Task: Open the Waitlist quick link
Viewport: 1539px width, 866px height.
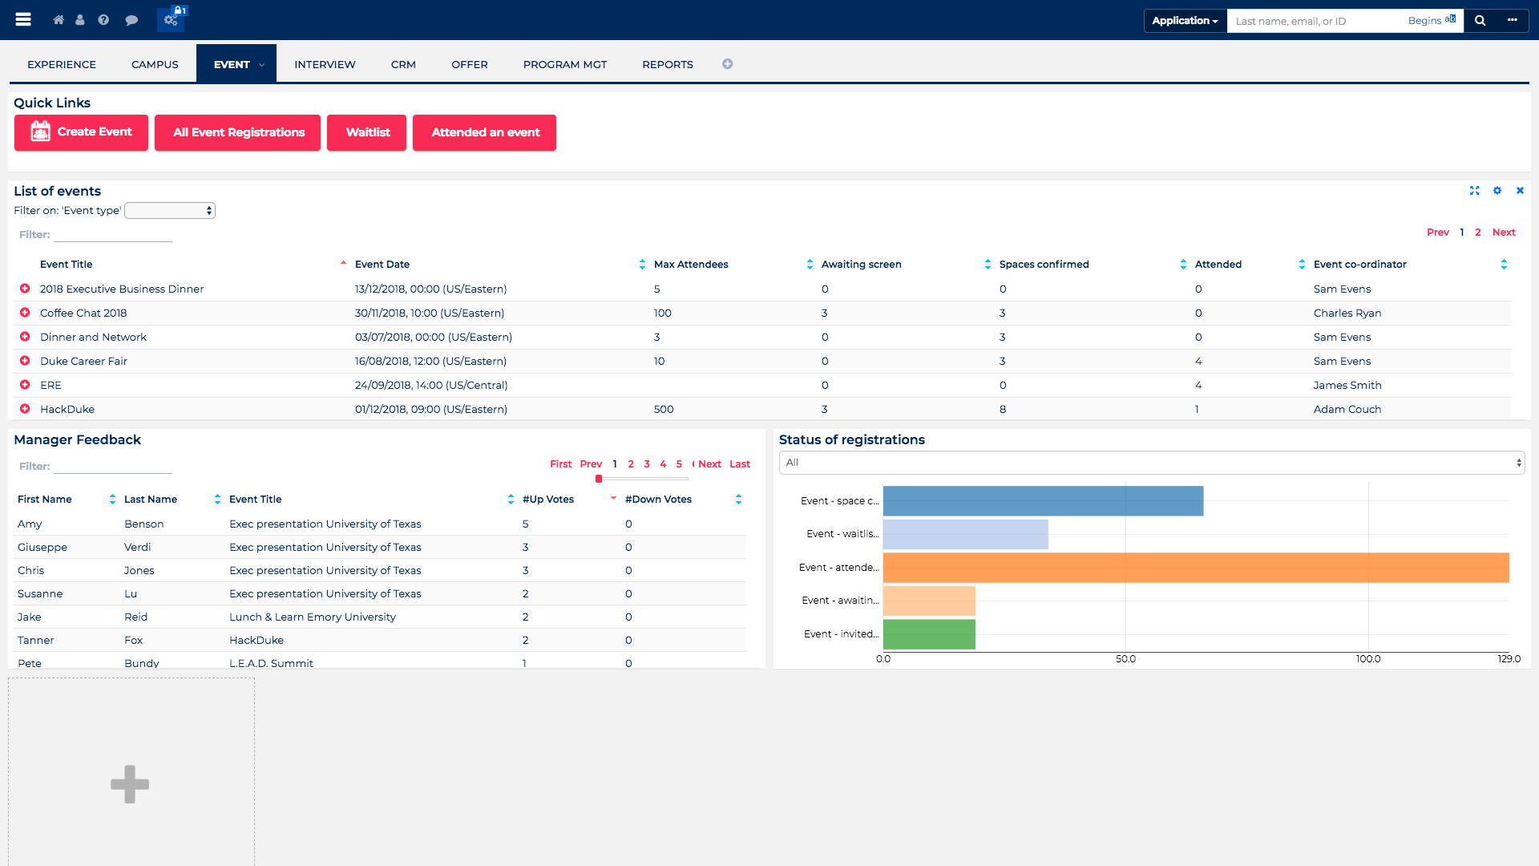Action: point(367,132)
